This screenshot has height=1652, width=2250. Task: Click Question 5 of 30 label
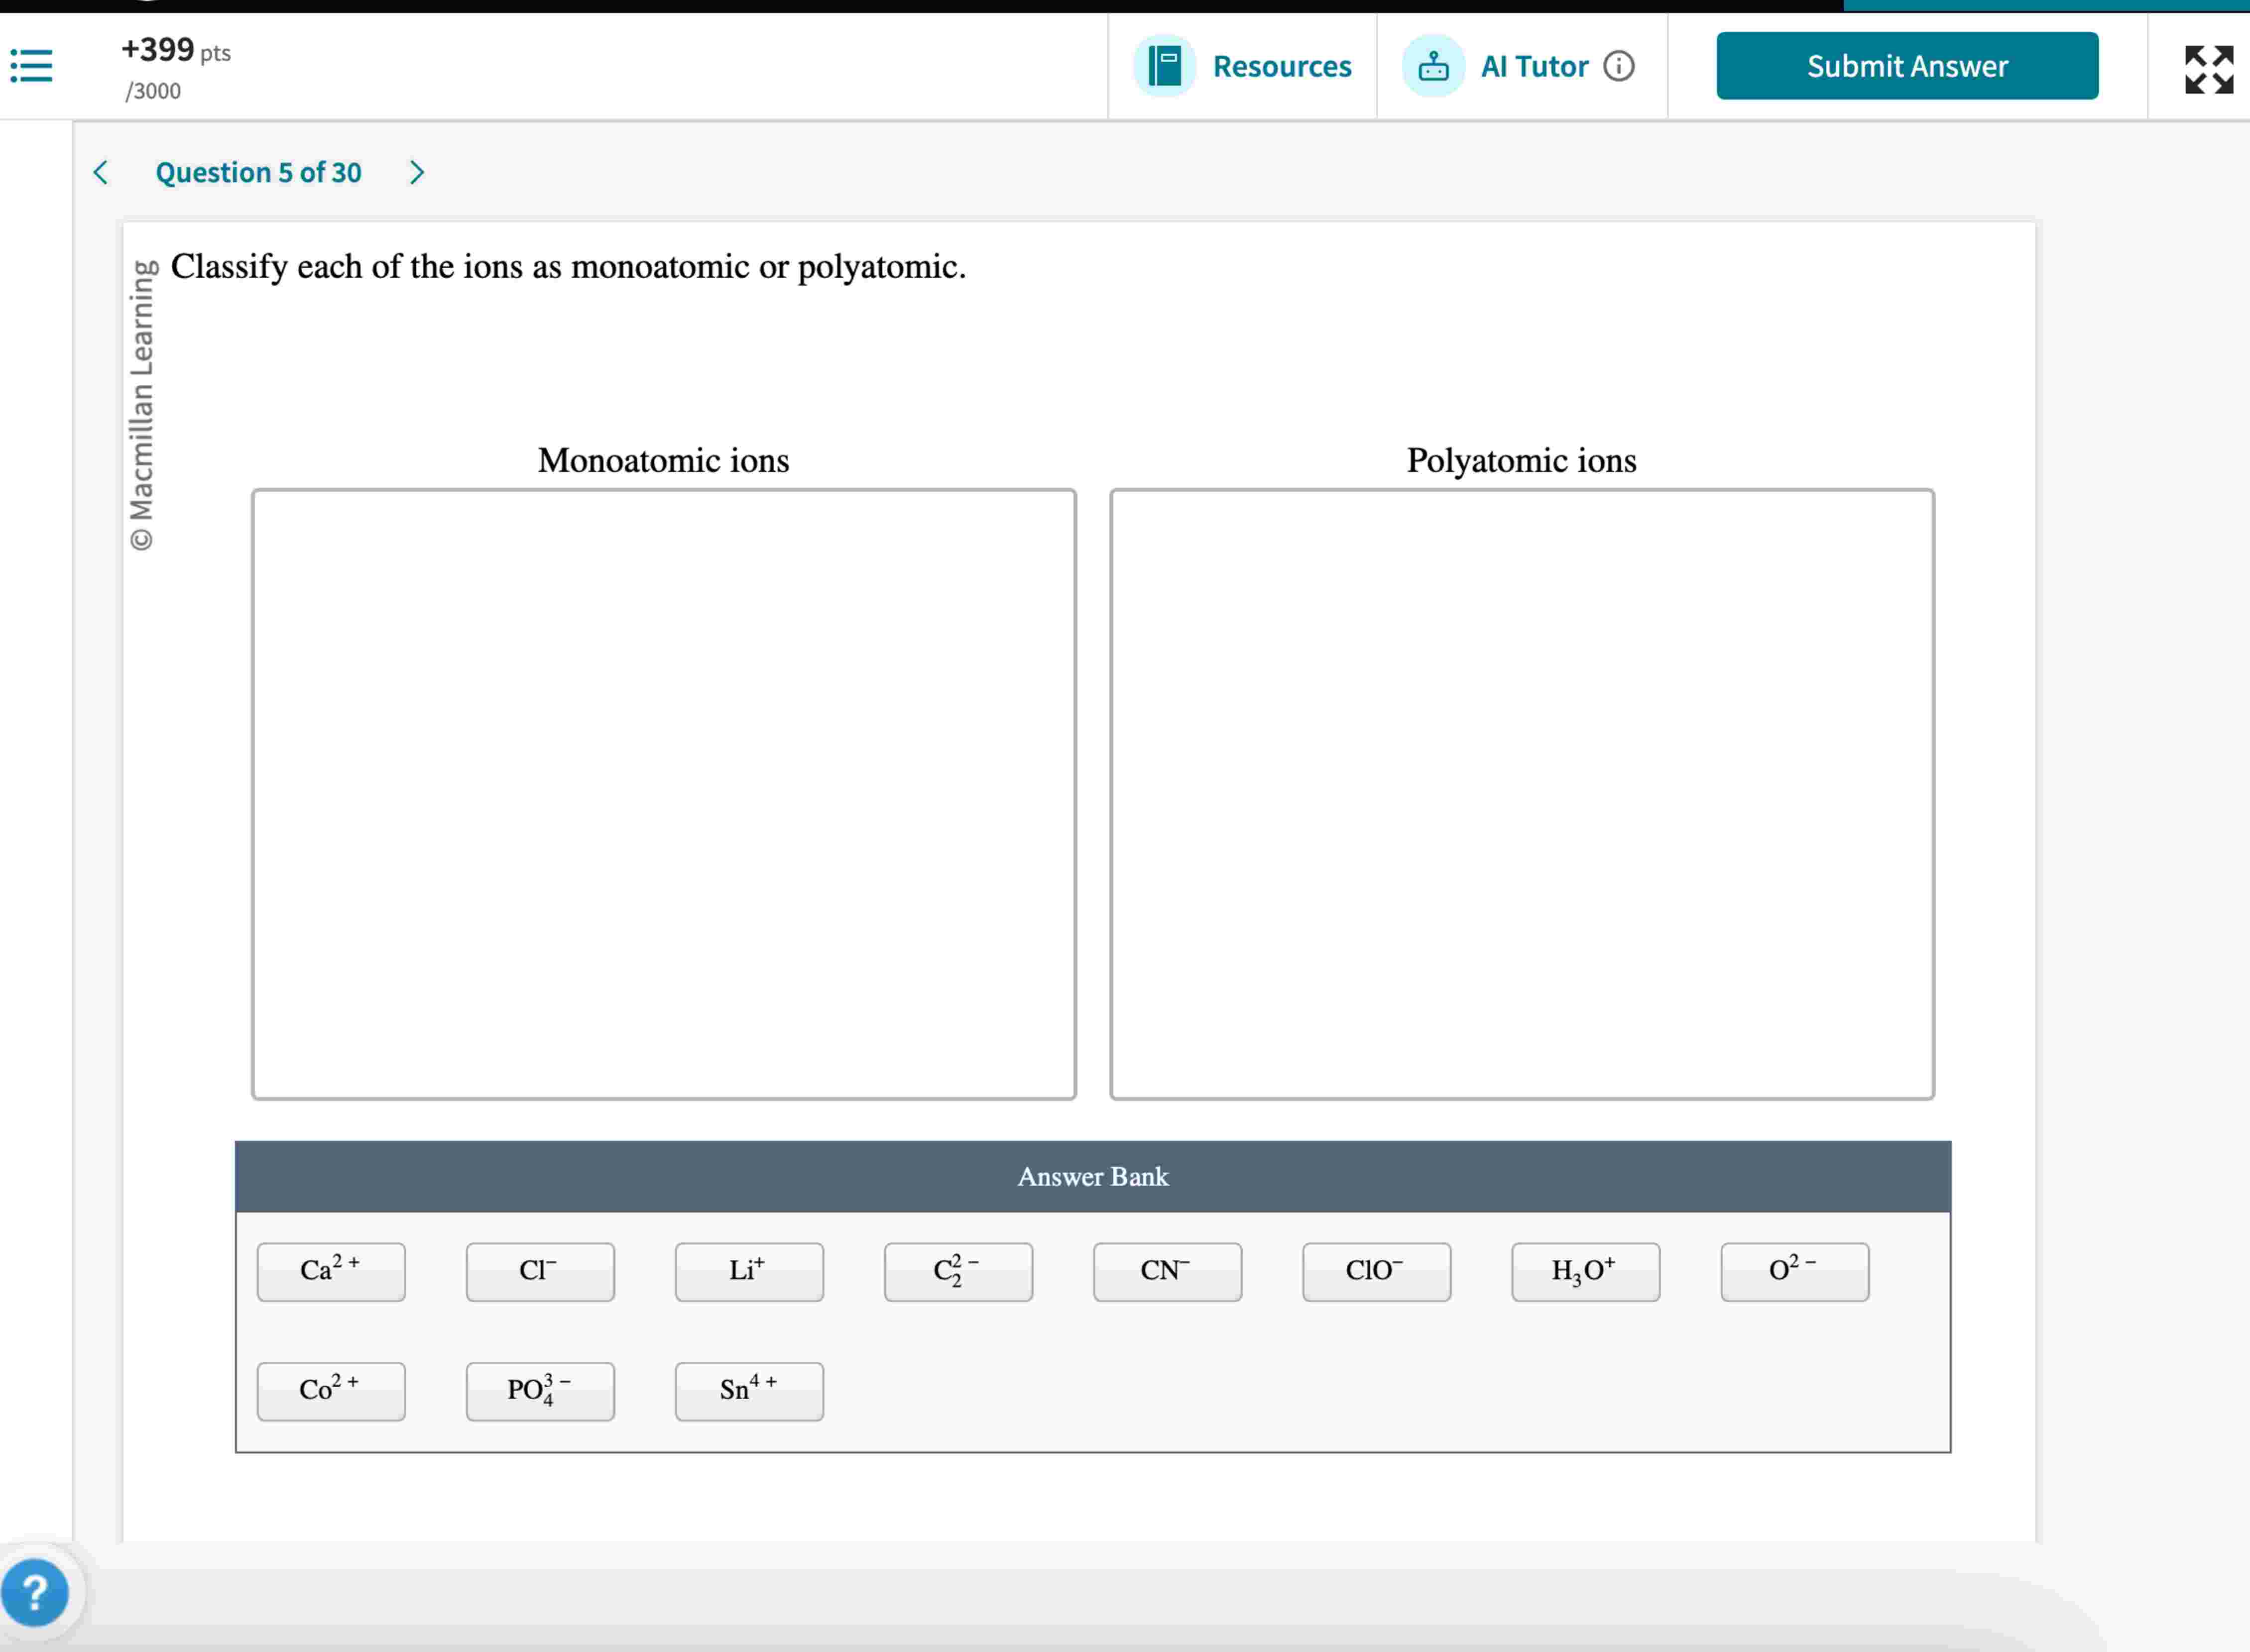(x=258, y=172)
